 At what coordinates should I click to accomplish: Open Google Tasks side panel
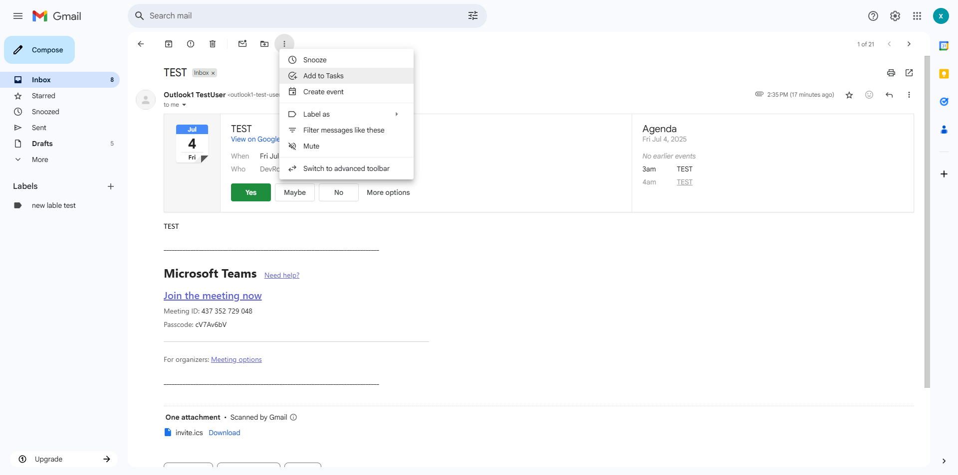(944, 102)
